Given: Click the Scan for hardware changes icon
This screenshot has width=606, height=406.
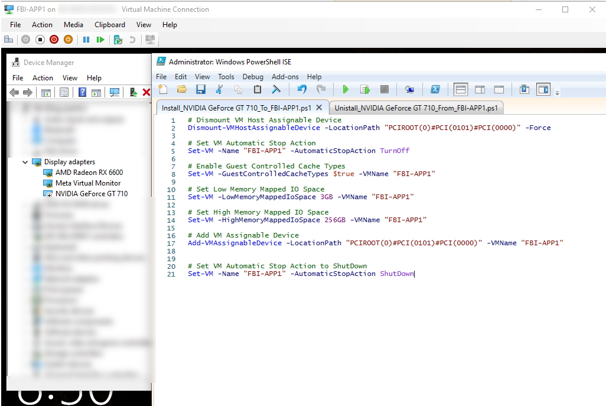Looking at the screenshot, I should tap(114, 92).
